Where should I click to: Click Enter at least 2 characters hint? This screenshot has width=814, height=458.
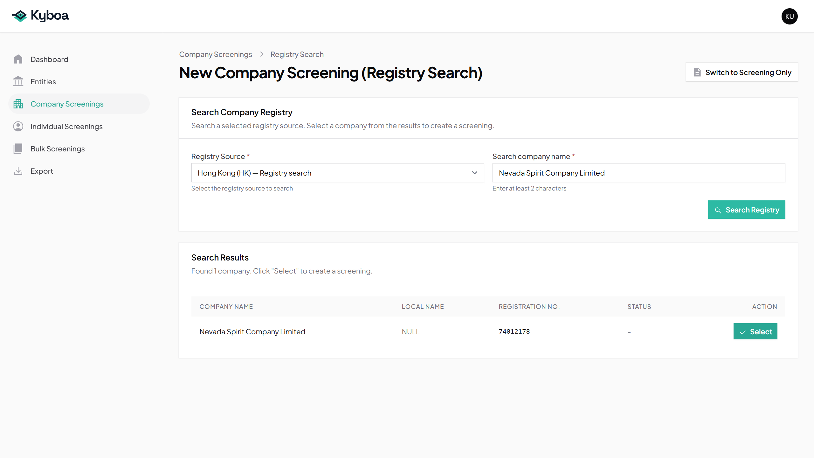[x=529, y=188]
